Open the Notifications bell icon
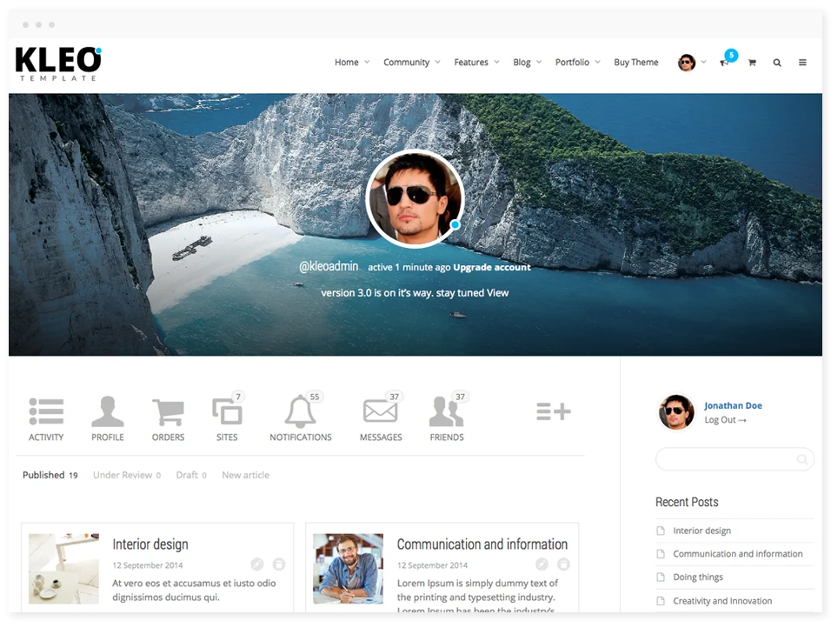Image resolution: width=831 pixels, height=621 pixels. [300, 411]
